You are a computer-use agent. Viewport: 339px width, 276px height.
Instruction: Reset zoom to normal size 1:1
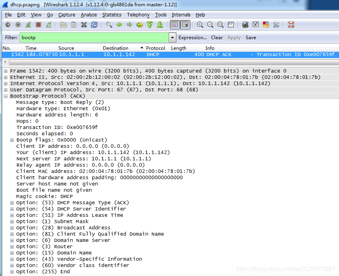tap(220, 25)
